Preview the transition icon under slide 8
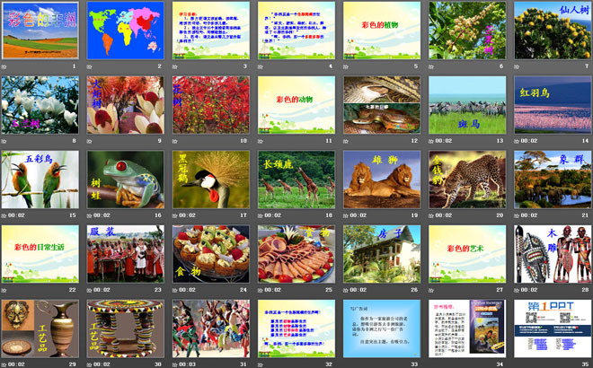Viewport: 593px width, 368px height. coord(4,140)
